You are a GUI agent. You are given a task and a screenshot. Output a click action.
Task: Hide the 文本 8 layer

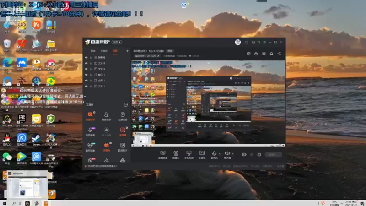(x=86, y=63)
